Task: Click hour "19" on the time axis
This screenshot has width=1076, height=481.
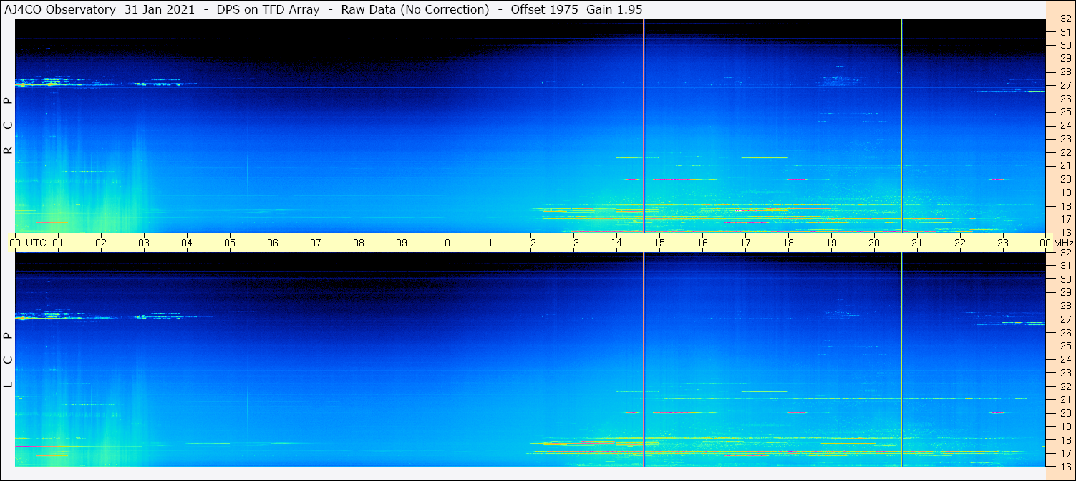Action: pyautogui.click(x=831, y=243)
